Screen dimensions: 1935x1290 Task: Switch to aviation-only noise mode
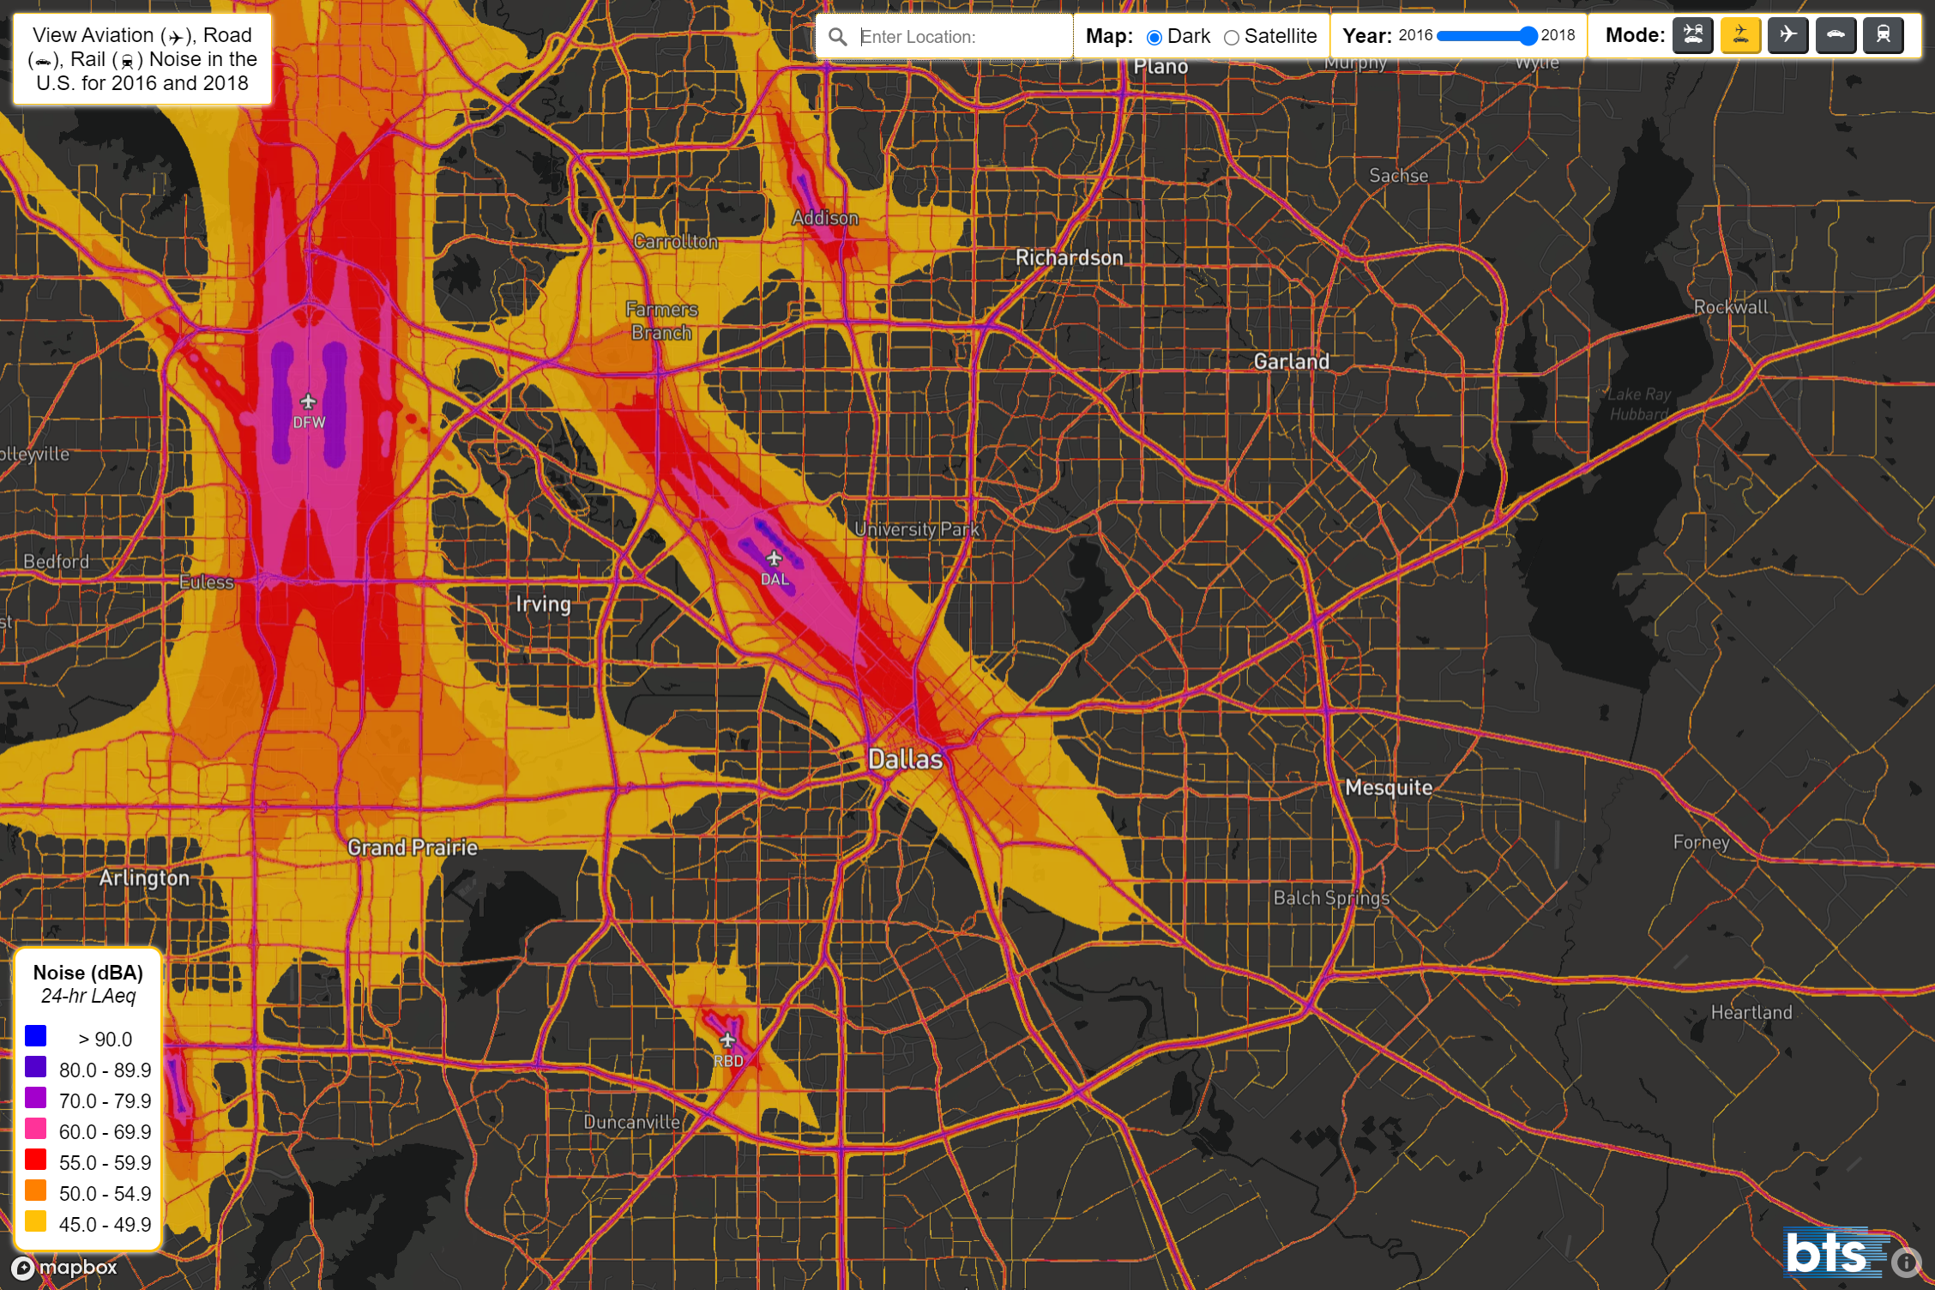[1788, 35]
